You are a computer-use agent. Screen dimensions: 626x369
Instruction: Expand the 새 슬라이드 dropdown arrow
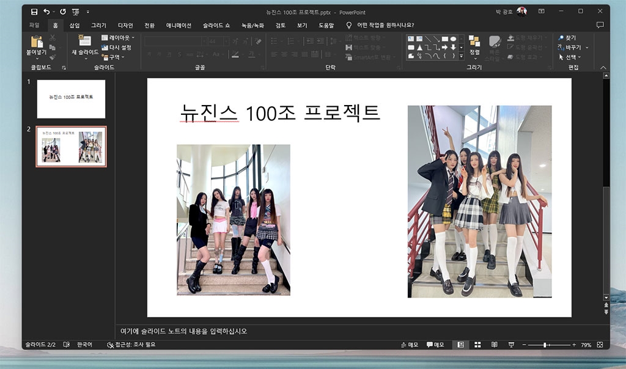tap(85, 59)
